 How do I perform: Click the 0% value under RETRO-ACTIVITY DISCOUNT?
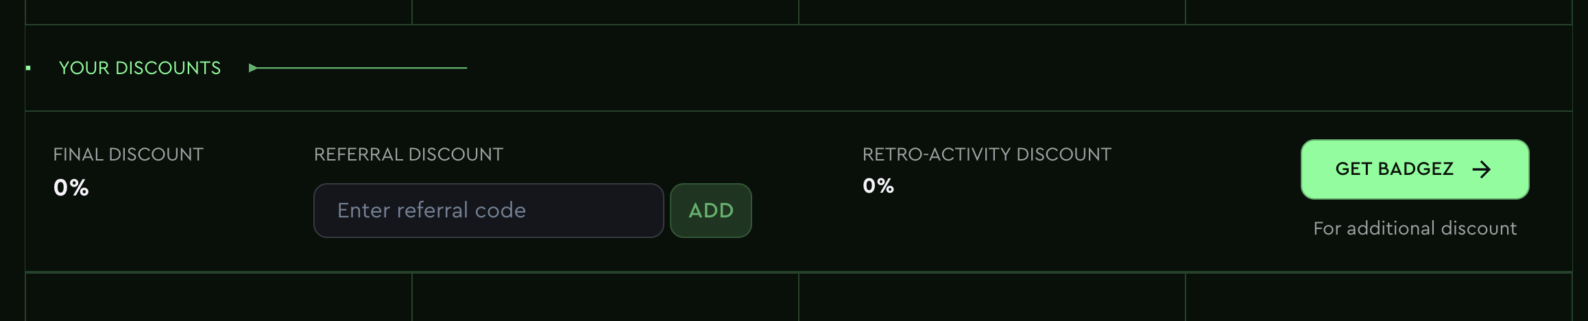pyautogui.click(x=878, y=186)
